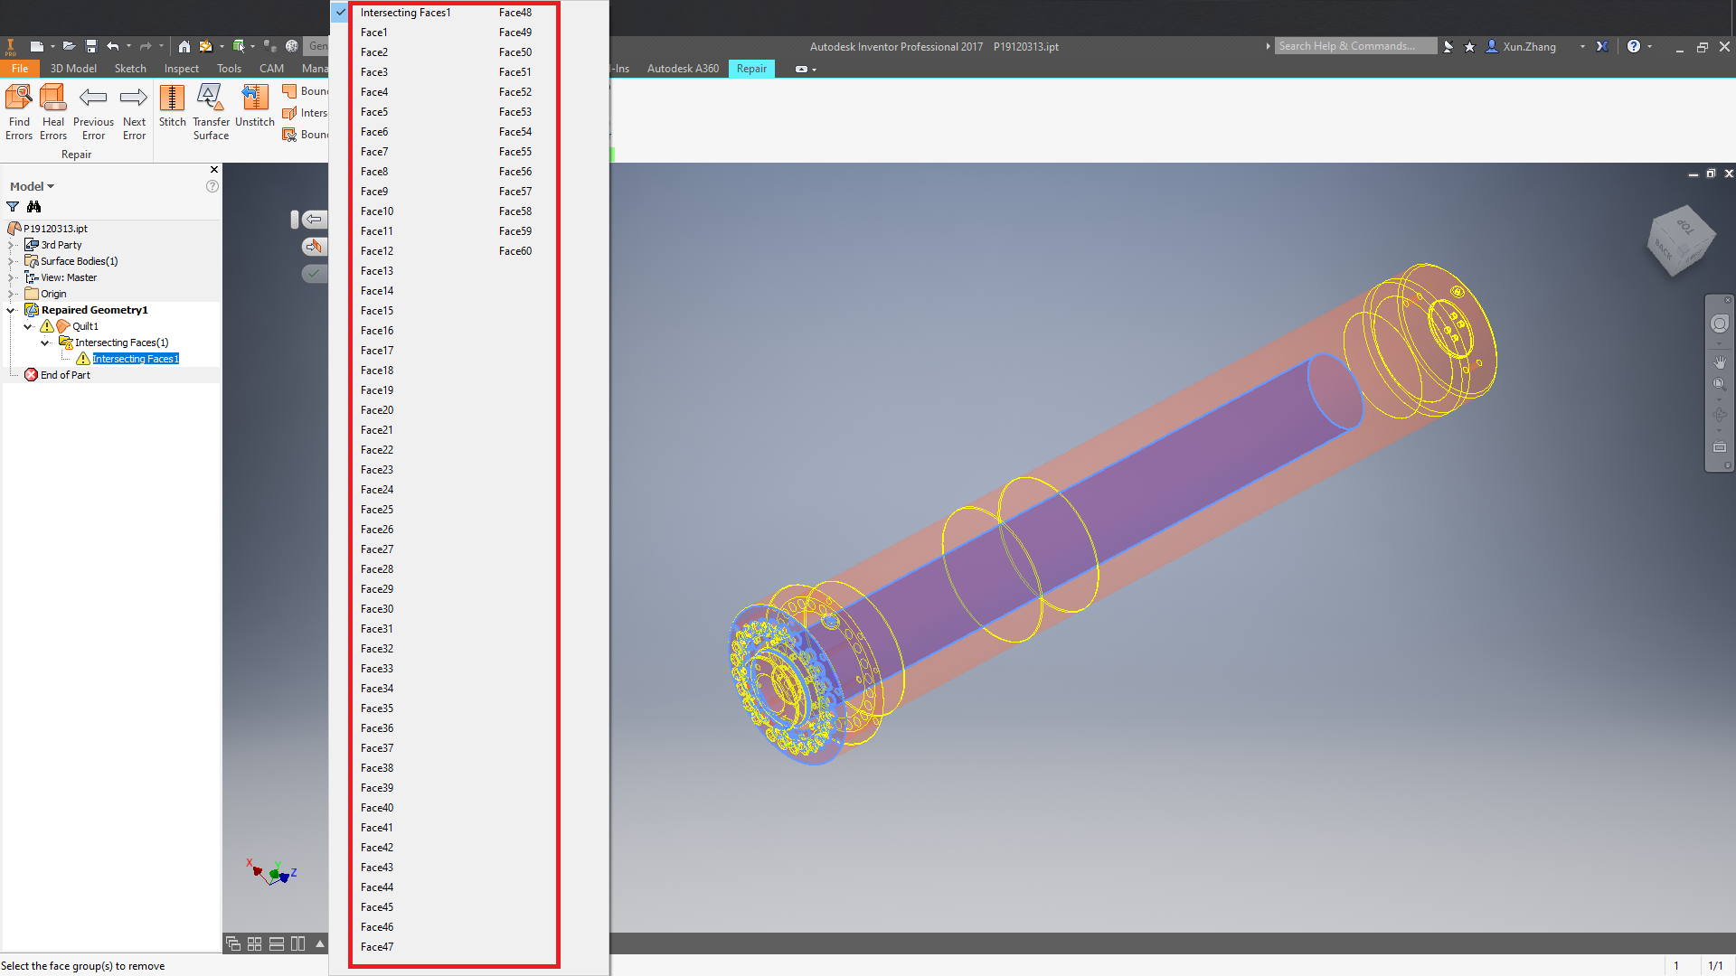Click the Next Error button
The image size is (1736, 976).
[x=134, y=108]
